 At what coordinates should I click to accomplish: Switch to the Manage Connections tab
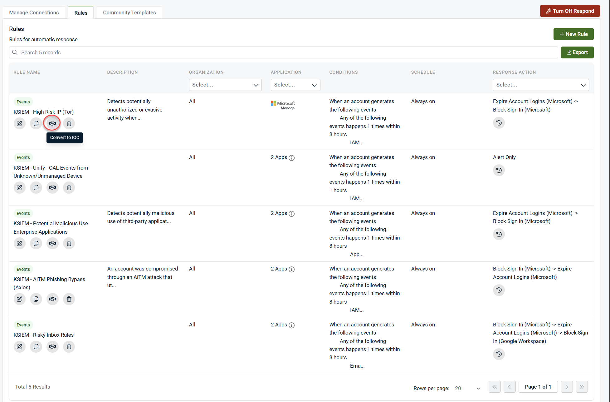point(34,12)
